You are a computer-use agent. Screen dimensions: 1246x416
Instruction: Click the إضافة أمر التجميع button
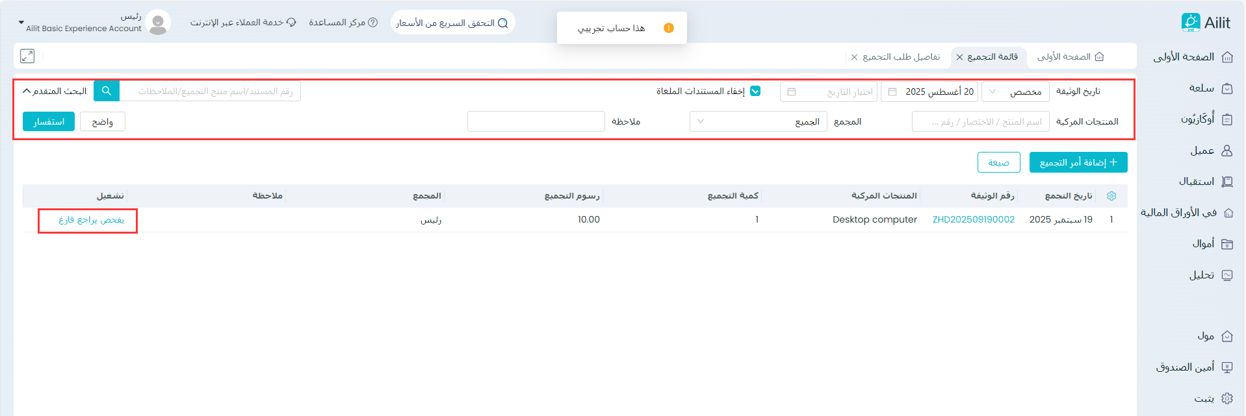pyautogui.click(x=1078, y=162)
